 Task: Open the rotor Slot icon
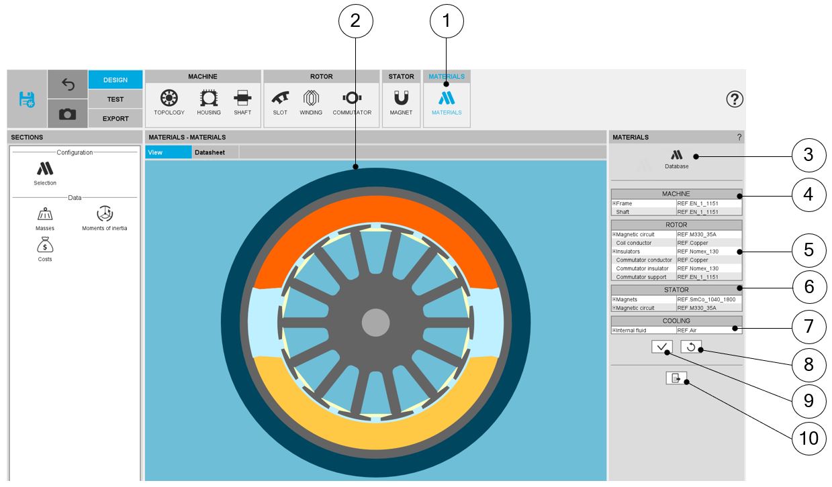pyautogui.click(x=280, y=99)
